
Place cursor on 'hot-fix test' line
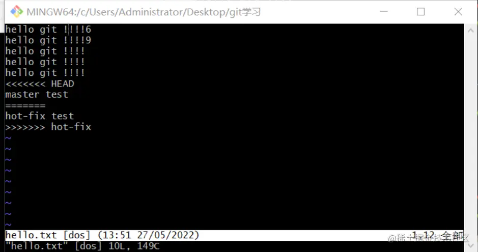click(40, 116)
